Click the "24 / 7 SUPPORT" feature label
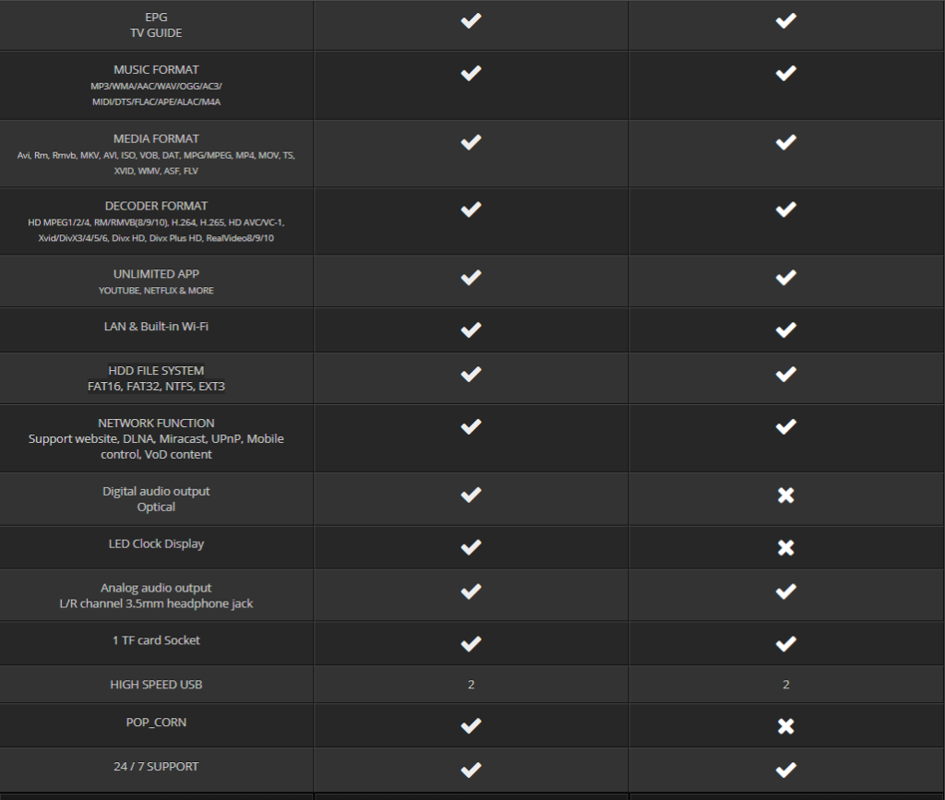Viewport: 945px width, 800px height. (156, 767)
